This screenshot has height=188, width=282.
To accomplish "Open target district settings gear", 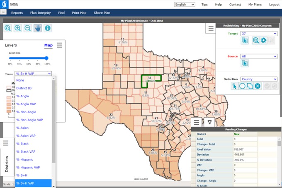I will coord(263,40).
